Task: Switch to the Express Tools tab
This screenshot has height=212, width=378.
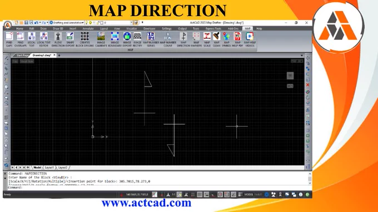Action: point(213,29)
